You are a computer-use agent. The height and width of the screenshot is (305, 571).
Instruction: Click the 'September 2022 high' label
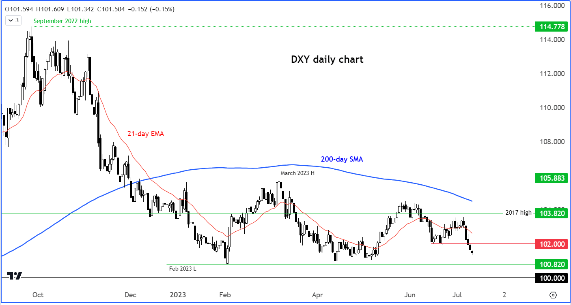[x=62, y=21]
